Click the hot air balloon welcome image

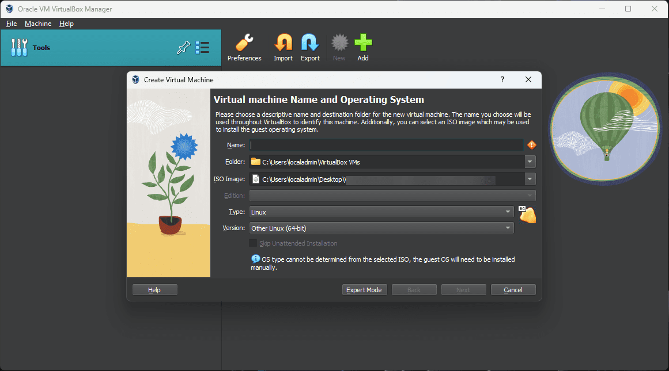605,129
